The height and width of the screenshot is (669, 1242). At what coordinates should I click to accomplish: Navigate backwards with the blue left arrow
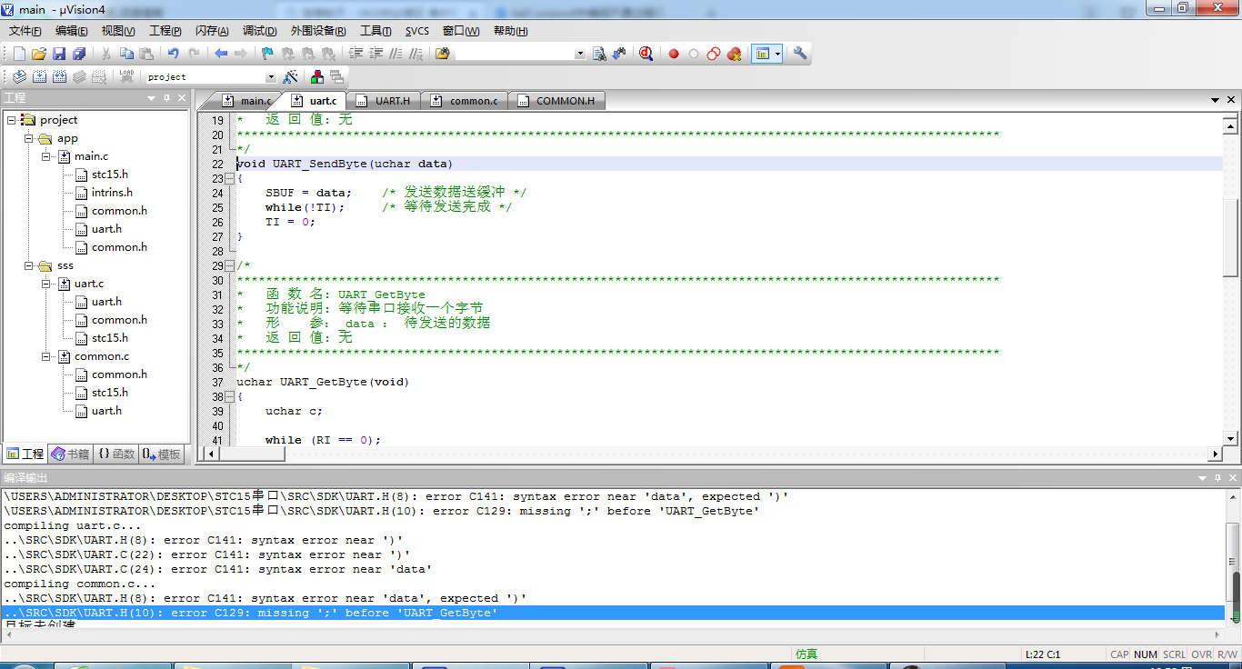coord(221,55)
